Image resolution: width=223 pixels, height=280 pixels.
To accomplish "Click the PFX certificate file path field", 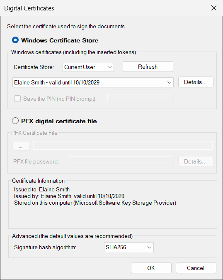I will 123,145.
